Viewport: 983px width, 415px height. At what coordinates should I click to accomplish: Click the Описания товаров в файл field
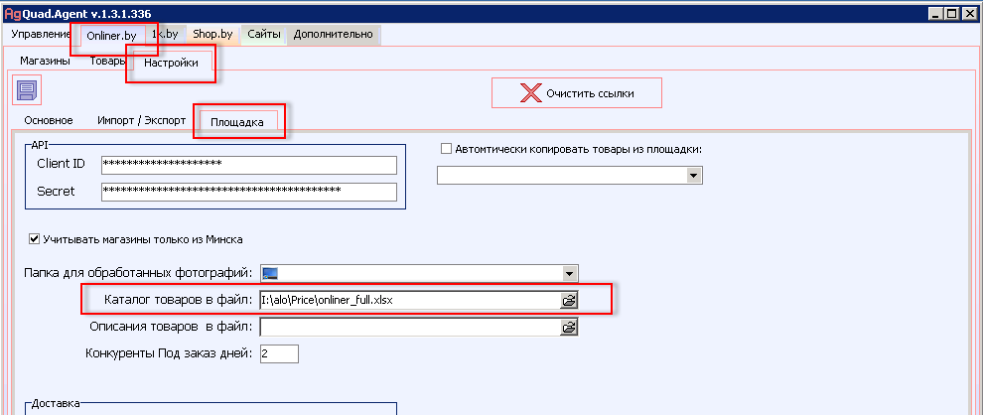[x=410, y=327]
